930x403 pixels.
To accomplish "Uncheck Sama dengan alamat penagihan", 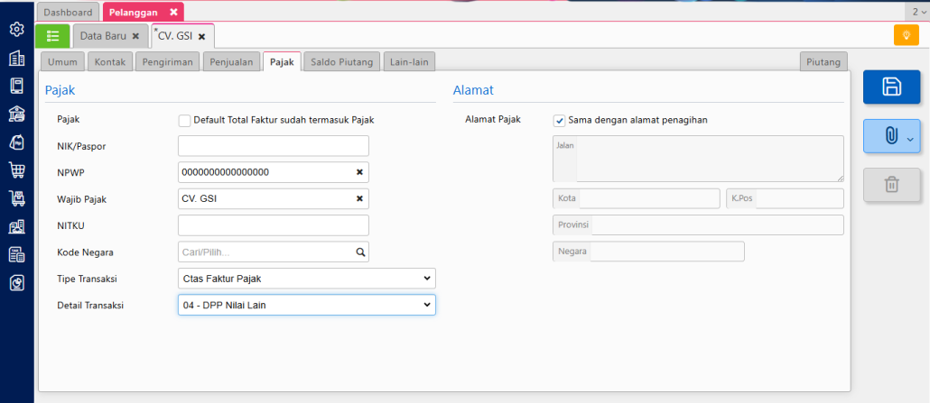I will point(559,120).
